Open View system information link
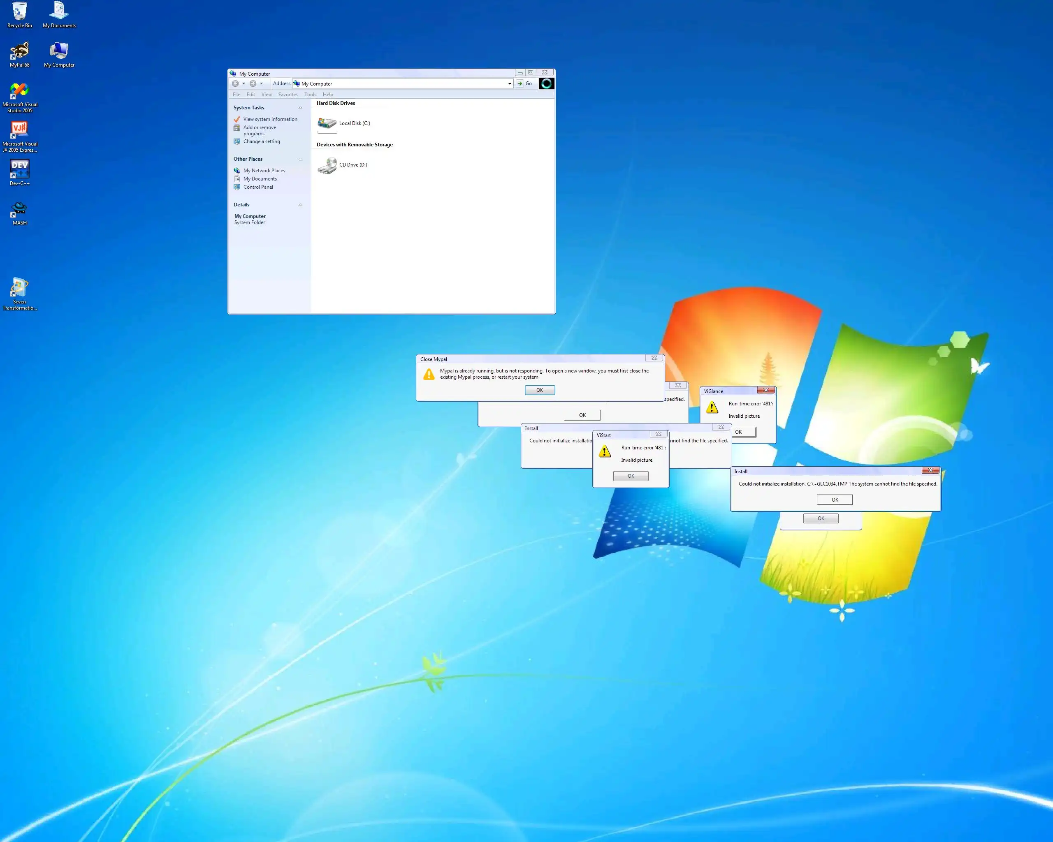This screenshot has width=1053, height=842. (x=270, y=119)
